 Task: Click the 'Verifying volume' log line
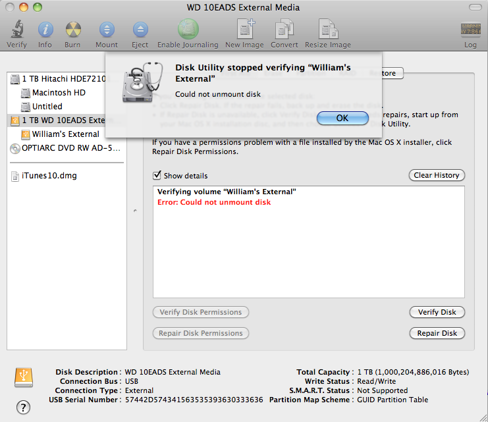(227, 192)
